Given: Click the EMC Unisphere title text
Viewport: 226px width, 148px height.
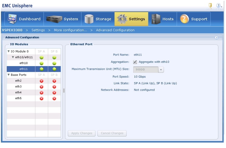Looking at the screenshot, I should (17, 6).
